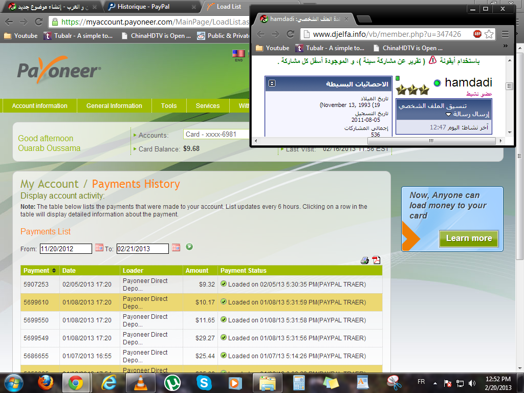The height and width of the screenshot is (393, 524).
Task: Open the To date calendar picker icon
Action: pyautogui.click(x=176, y=247)
